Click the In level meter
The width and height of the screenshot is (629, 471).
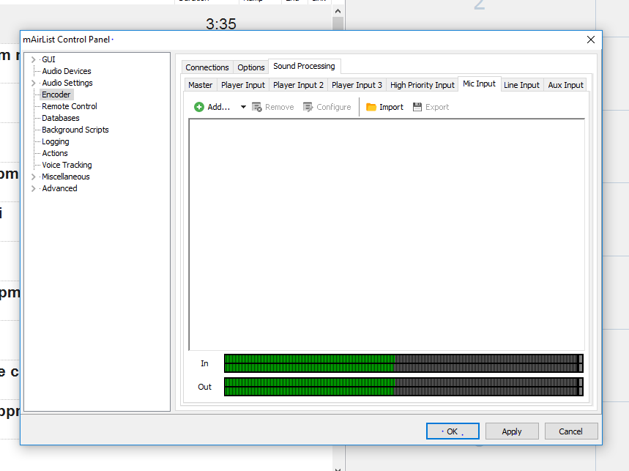[403, 363]
